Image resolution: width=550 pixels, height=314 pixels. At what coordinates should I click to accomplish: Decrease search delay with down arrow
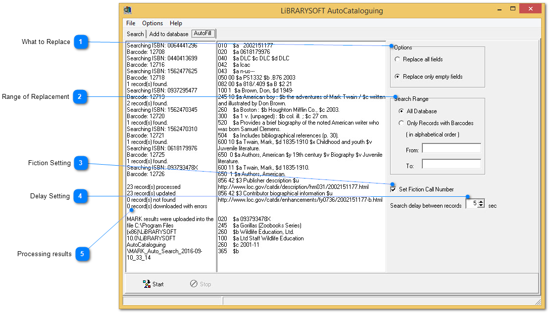tap(481, 205)
